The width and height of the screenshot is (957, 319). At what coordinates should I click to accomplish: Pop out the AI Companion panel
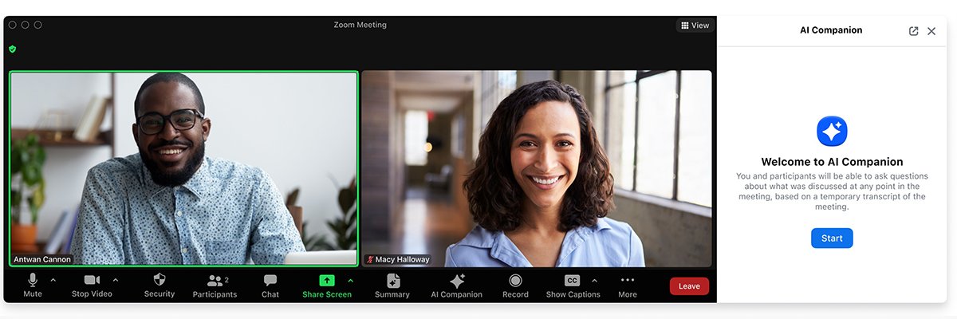913,31
